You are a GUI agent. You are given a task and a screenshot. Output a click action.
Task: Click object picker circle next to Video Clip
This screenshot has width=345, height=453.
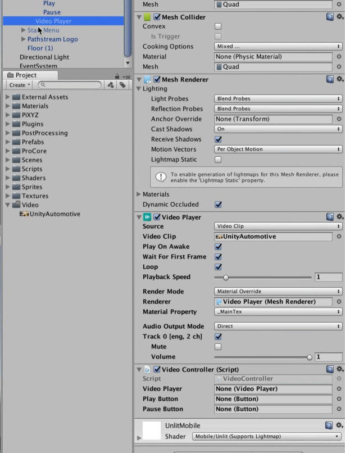tap(339, 237)
